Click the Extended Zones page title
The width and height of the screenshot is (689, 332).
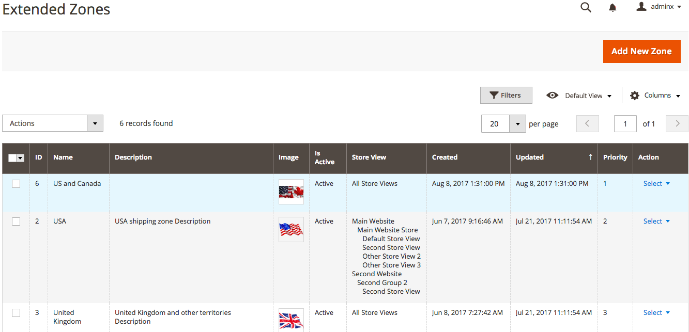click(x=56, y=9)
